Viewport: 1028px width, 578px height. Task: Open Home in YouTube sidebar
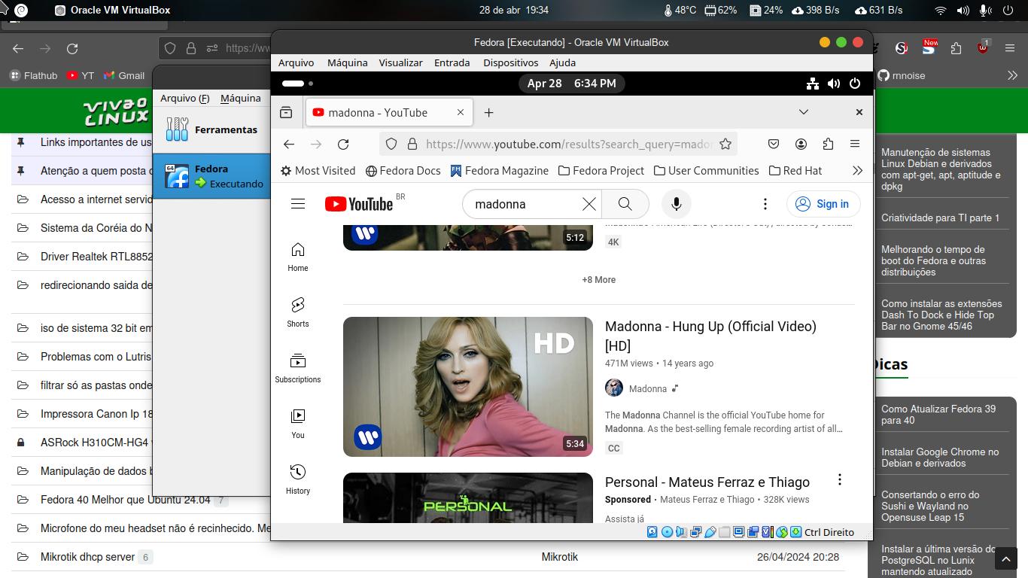coord(298,257)
